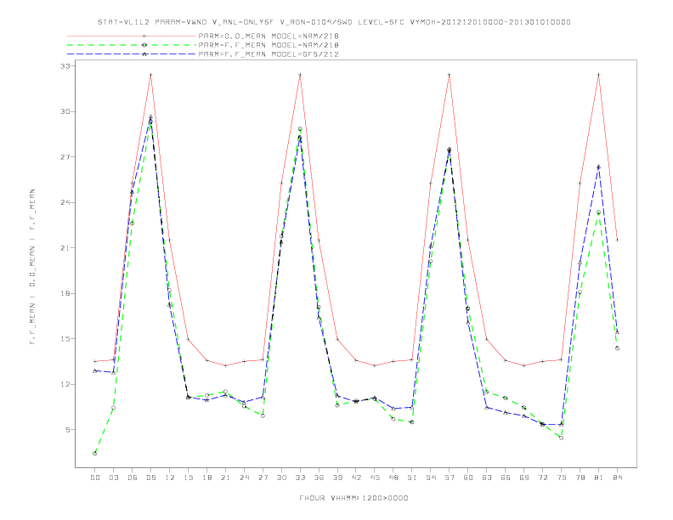This screenshot has height=520, width=673.
Task: Select legend entry PARM=O.O_MEAN MODEL=NAM/218
Action: point(269,36)
